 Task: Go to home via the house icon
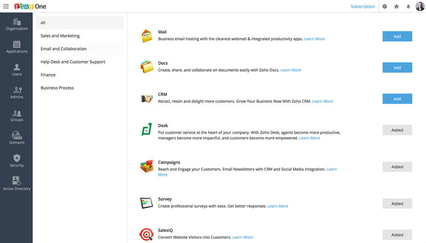[396, 6]
